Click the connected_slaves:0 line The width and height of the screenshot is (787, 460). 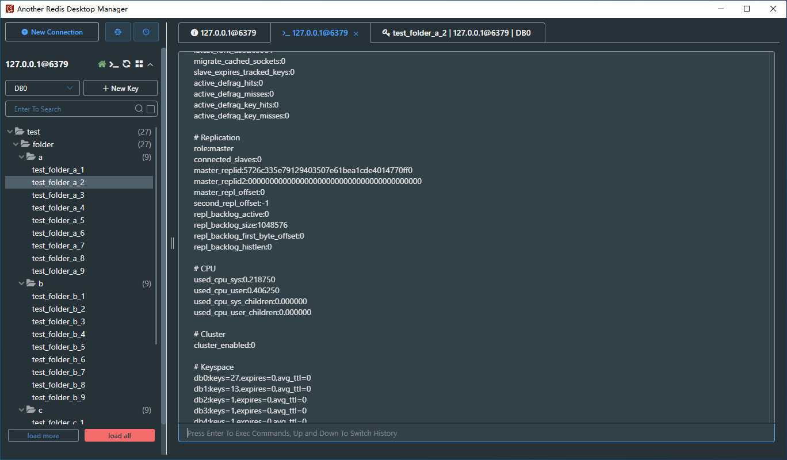point(228,159)
